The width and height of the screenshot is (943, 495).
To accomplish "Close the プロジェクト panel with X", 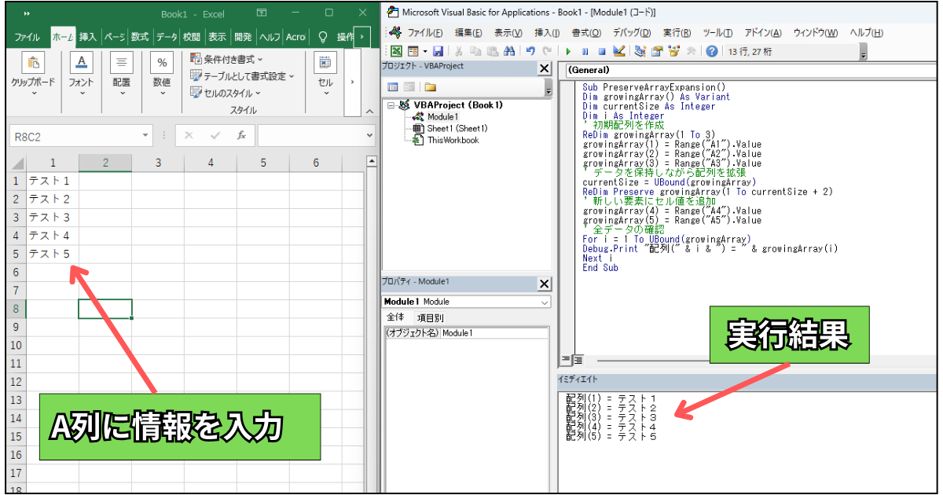I will [544, 68].
